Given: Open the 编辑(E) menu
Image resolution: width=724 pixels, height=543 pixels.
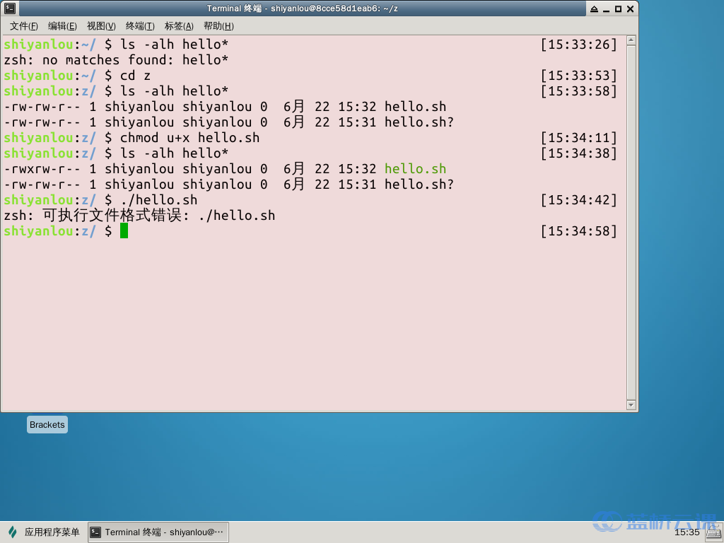Looking at the screenshot, I should click(x=62, y=26).
